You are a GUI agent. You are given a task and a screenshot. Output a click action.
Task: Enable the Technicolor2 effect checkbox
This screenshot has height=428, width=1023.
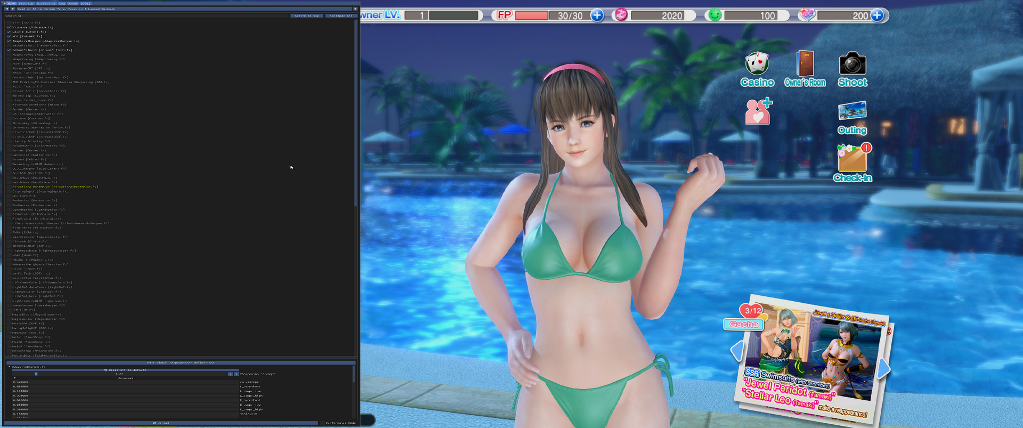pyautogui.click(x=9, y=45)
